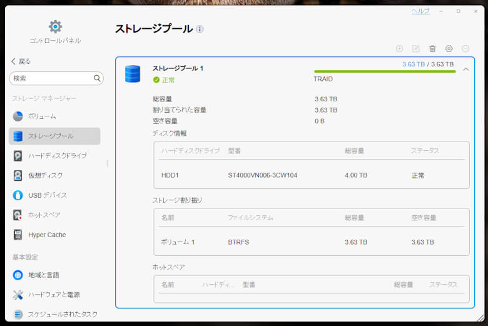
Task: Click the info icon beside ストレージプール title
Action: coord(200,29)
